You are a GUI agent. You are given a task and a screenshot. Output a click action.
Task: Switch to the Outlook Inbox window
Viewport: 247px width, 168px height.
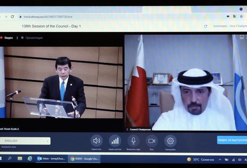[51, 159]
